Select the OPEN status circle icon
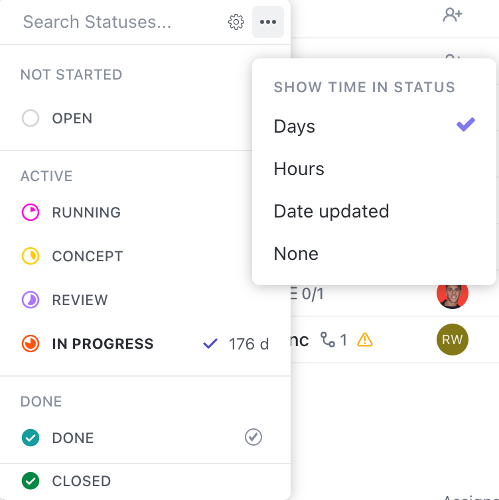Image resolution: width=499 pixels, height=500 pixels. [x=31, y=119]
